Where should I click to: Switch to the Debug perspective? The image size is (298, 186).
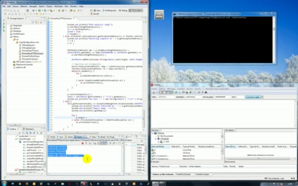point(123,11)
